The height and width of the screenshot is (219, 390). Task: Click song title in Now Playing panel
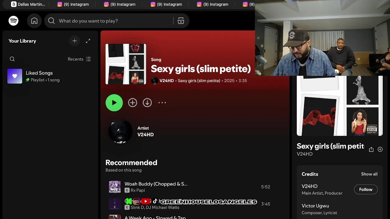point(331,146)
